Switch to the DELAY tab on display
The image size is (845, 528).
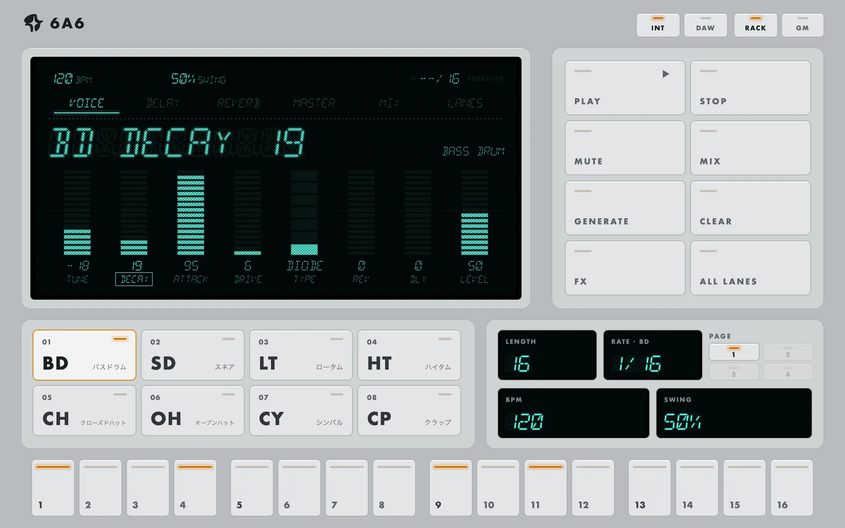pos(163,103)
